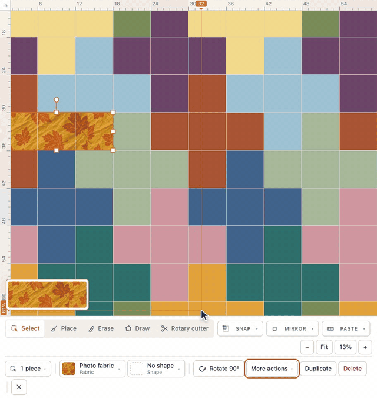Click the Rotate 90° button

[219, 369]
